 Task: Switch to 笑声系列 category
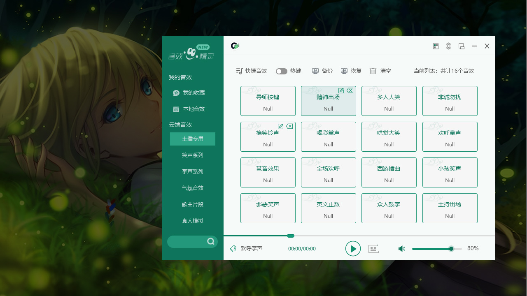[193, 155]
